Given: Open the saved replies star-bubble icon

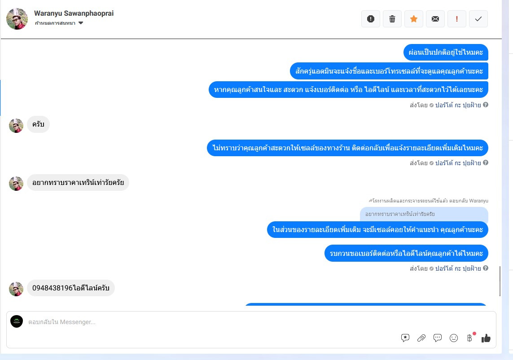Looking at the screenshot, I should 405,338.
